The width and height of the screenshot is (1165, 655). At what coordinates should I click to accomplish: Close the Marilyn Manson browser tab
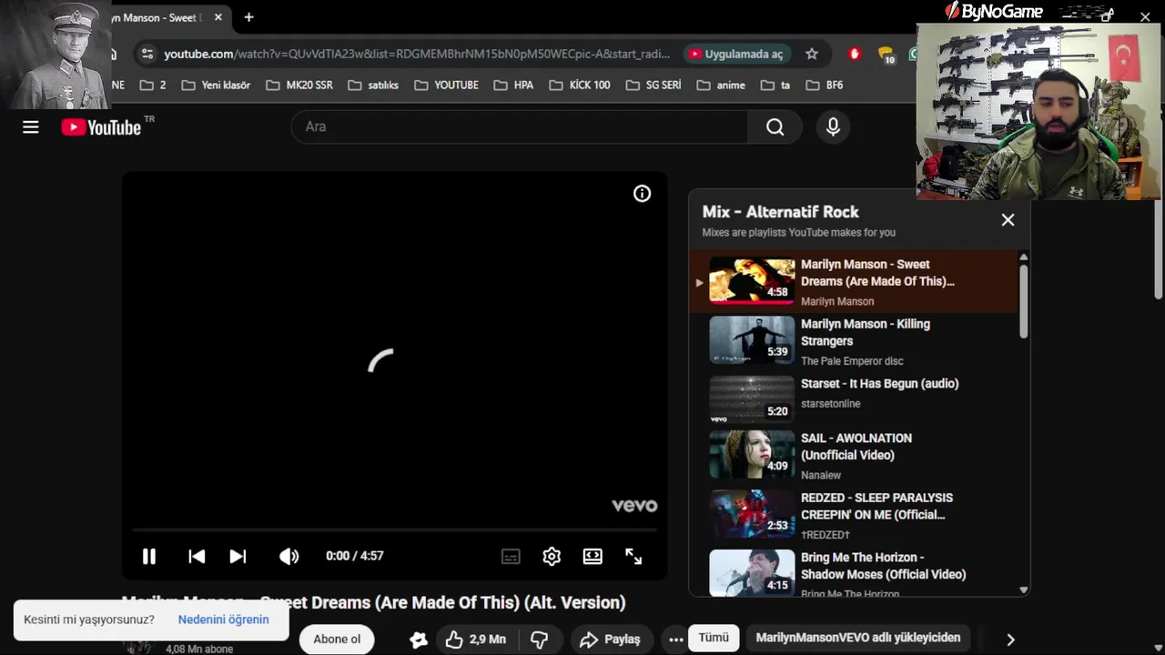click(218, 17)
